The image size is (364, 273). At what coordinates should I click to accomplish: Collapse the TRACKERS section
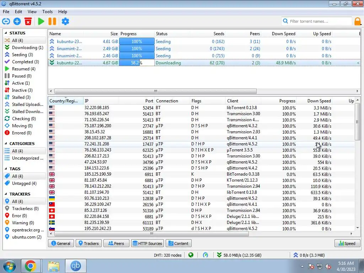pos(6,194)
